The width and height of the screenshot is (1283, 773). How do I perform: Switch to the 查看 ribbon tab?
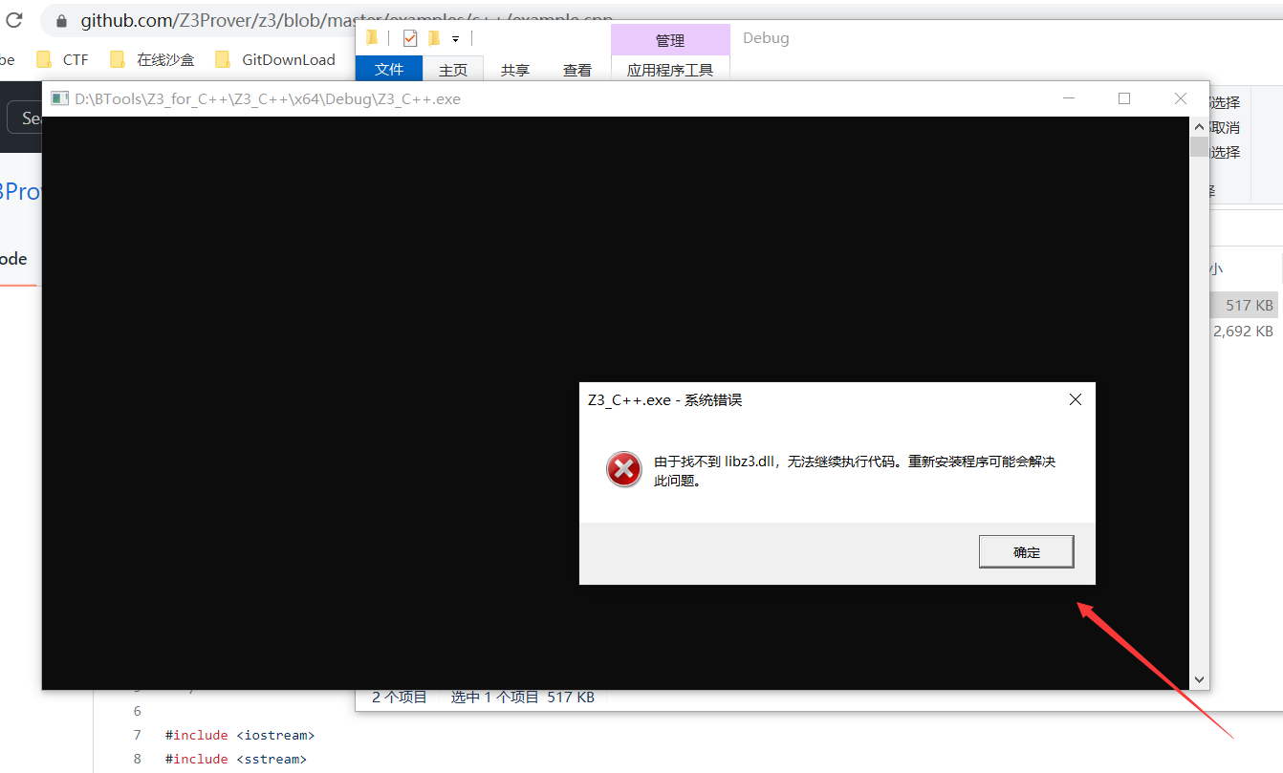(x=576, y=69)
